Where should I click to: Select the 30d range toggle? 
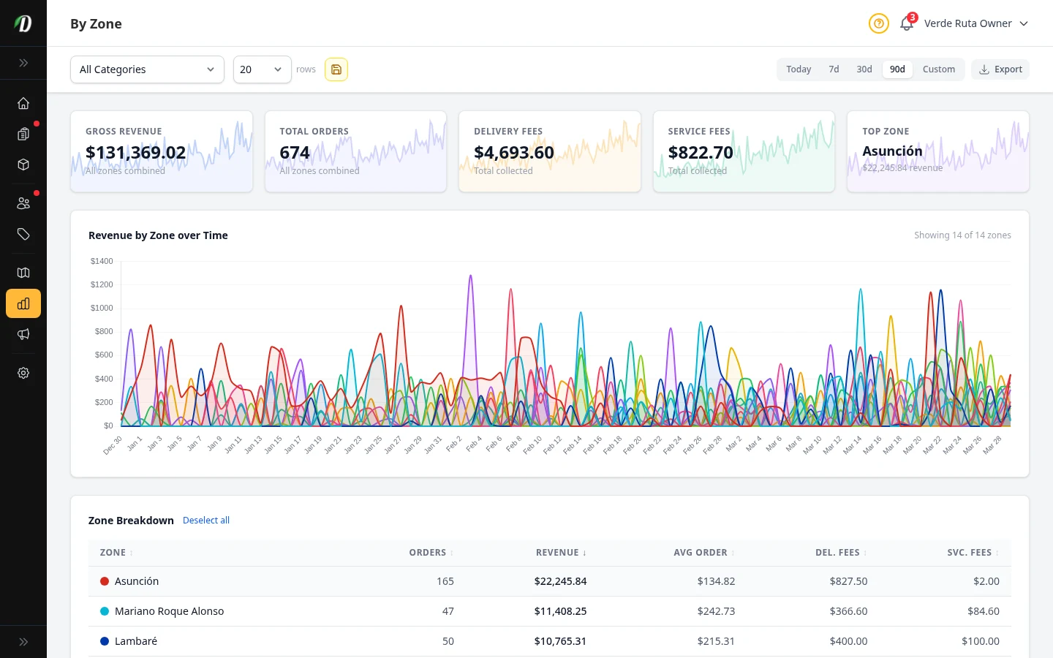pos(864,69)
